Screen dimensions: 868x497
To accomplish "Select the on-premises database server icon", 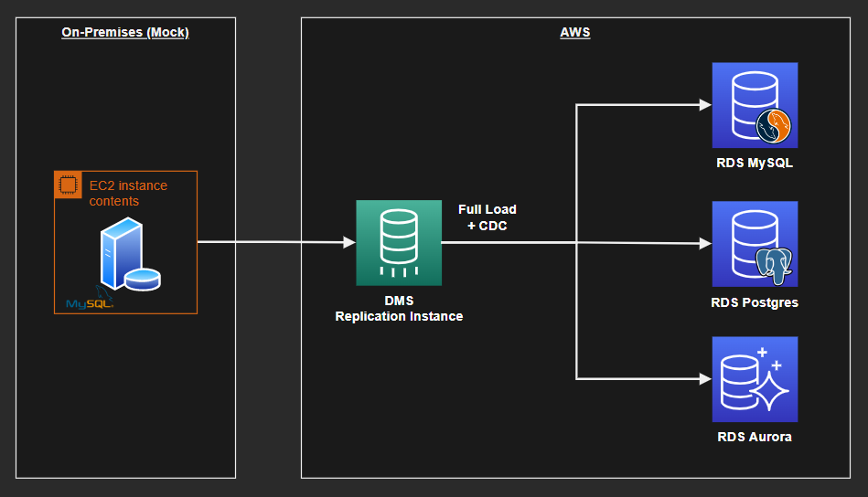I will 131,254.
